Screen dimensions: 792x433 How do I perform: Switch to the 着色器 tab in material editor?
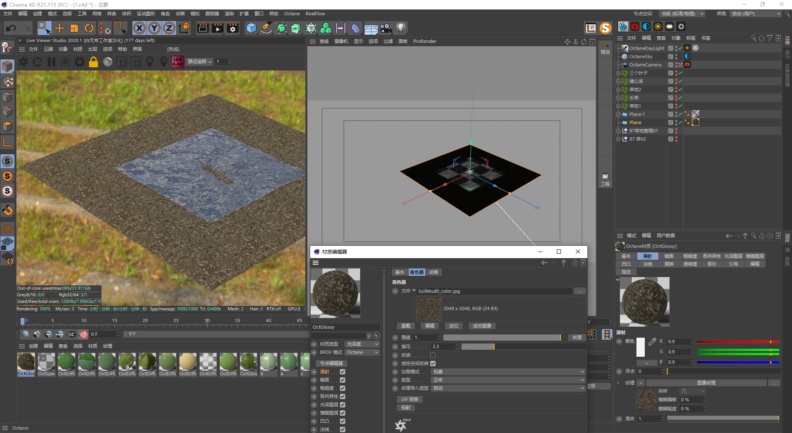click(417, 272)
